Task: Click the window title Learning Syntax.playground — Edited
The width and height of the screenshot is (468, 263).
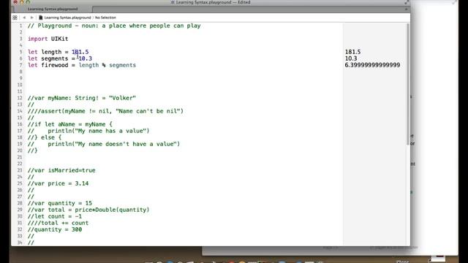Action: [213, 2]
